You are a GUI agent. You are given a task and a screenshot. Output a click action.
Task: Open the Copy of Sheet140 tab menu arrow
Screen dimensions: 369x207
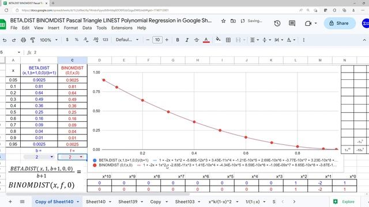[78, 202]
